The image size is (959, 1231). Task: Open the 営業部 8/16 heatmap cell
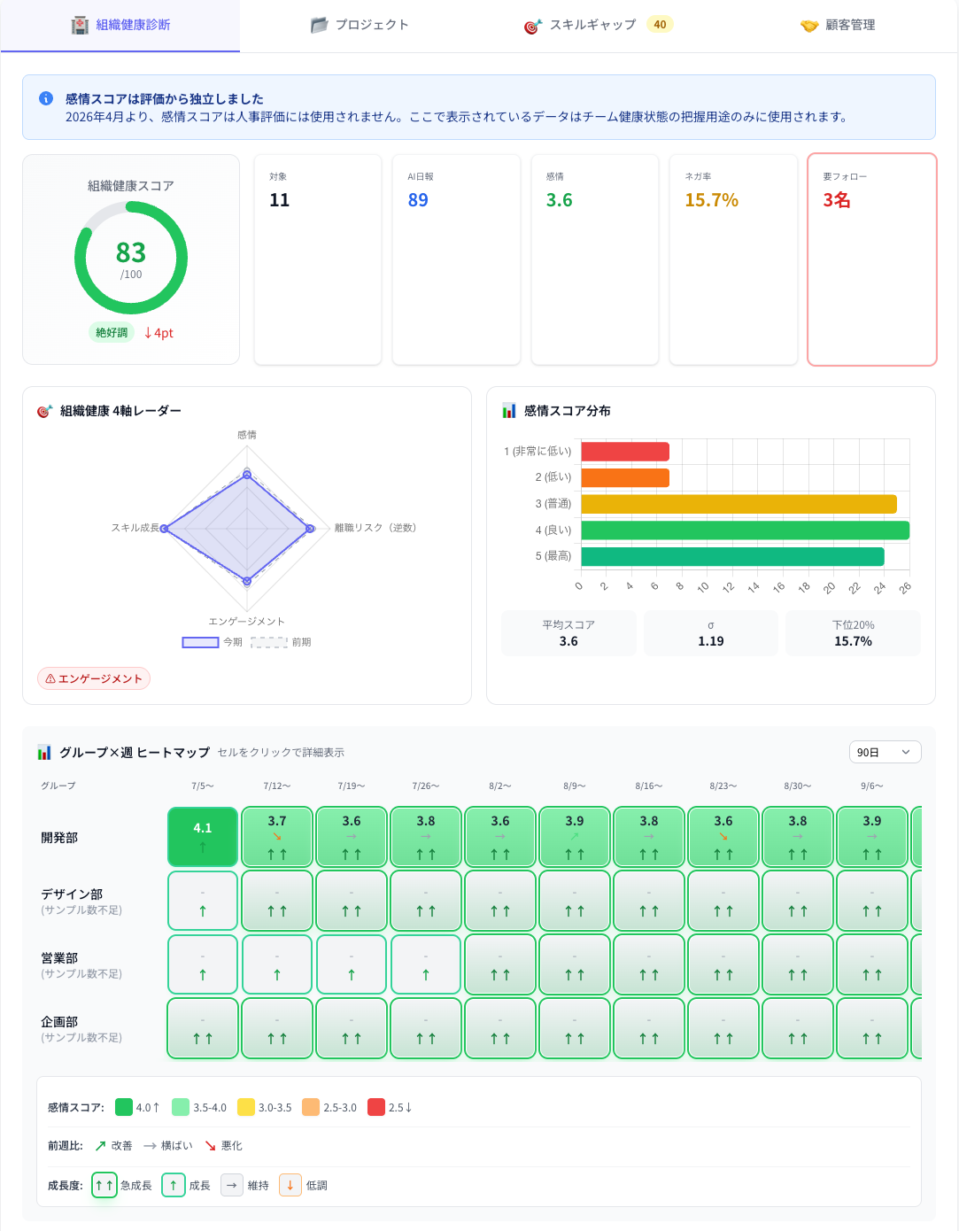coord(649,964)
